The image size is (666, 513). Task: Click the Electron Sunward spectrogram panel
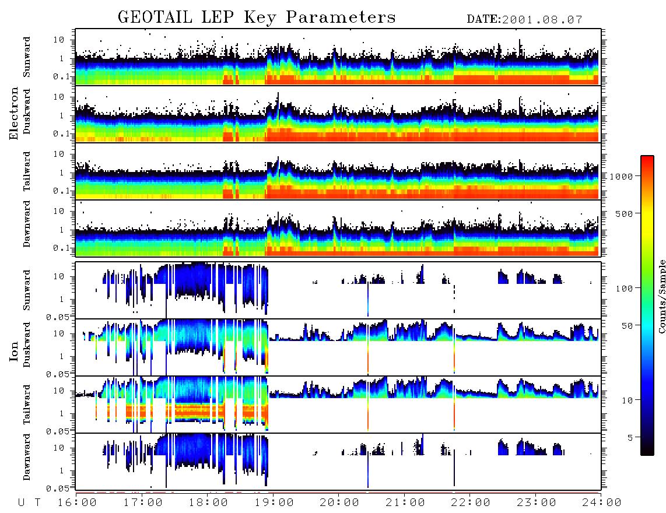coord(338,57)
